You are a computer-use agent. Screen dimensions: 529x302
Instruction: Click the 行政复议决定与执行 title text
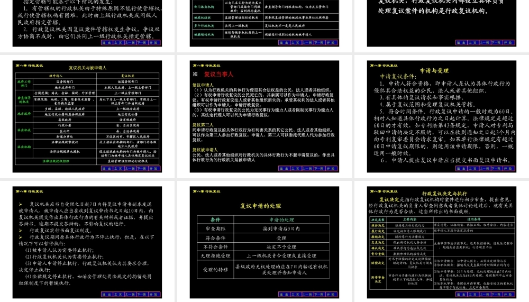(444, 194)
